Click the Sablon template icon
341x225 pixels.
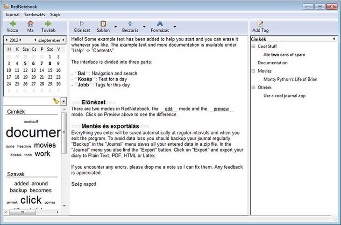(x=103, y=24)
